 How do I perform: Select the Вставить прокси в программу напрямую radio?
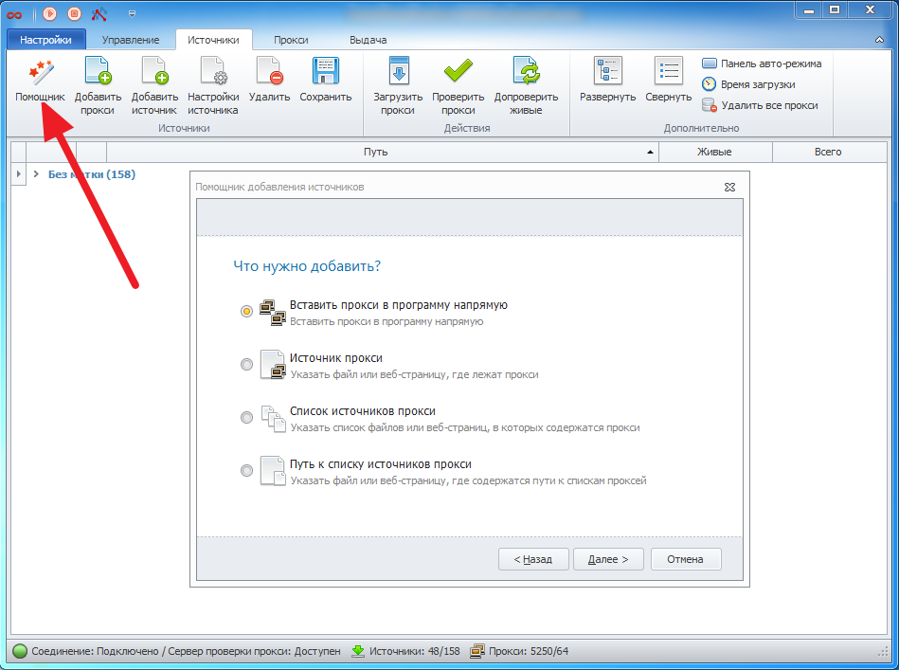(247, 311)
